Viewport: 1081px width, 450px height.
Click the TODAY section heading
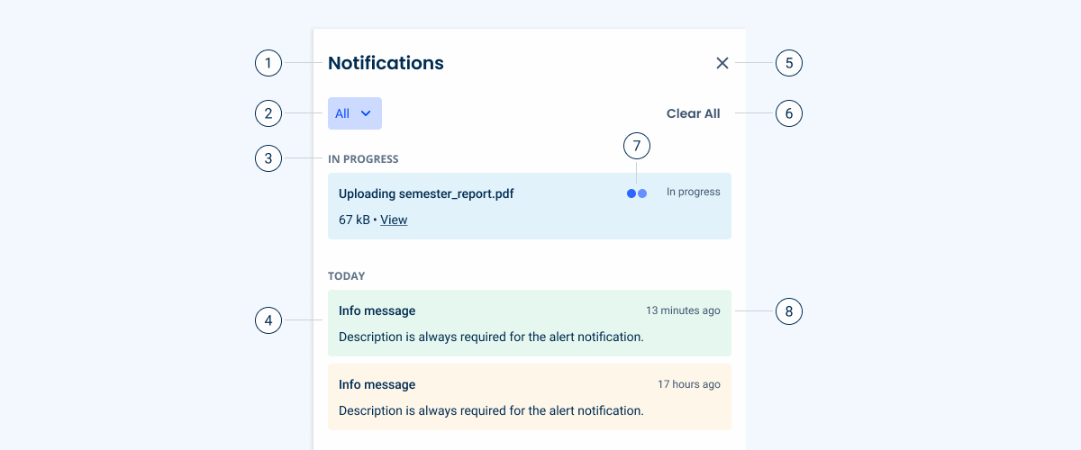346,276
